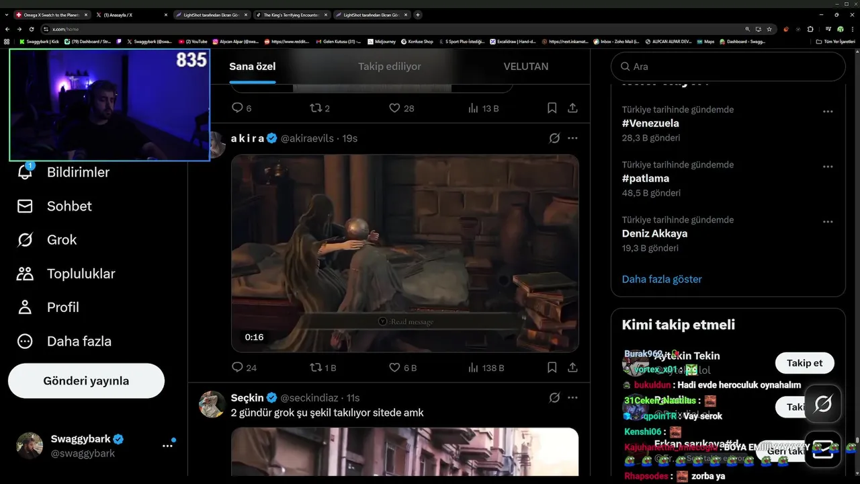
Task: Open the Chrome three-dot menu
Action: point(851,29)
